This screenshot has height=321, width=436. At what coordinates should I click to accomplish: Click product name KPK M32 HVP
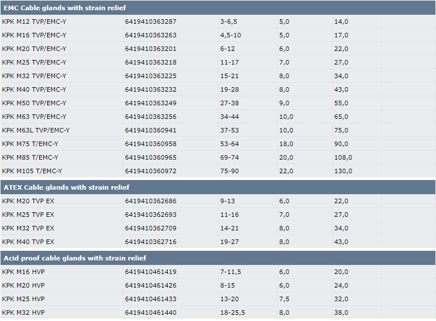23,313
